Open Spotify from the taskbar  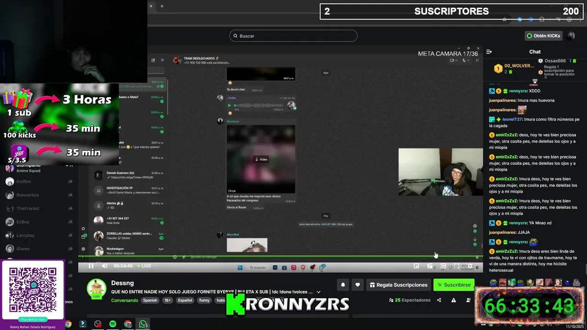pos(113,324)
